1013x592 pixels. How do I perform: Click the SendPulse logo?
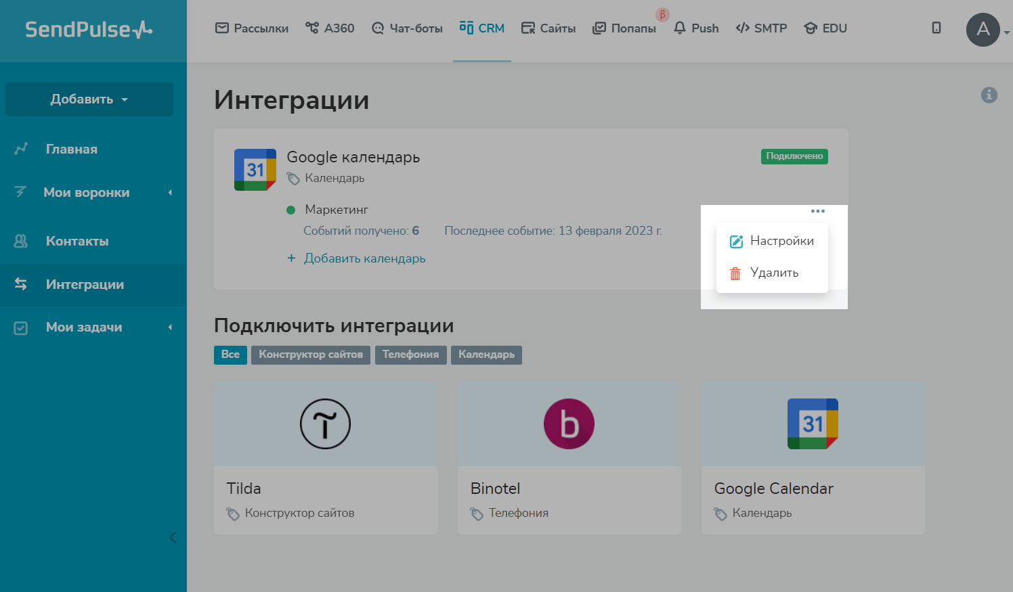coord(89,30)
